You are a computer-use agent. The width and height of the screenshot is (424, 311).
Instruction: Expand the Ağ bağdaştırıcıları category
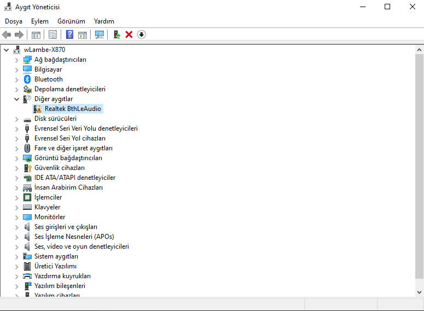pos(17,60)
